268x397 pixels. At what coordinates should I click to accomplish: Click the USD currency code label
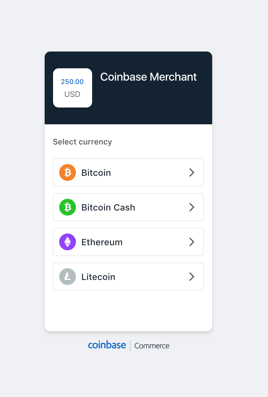pos(72,94)
